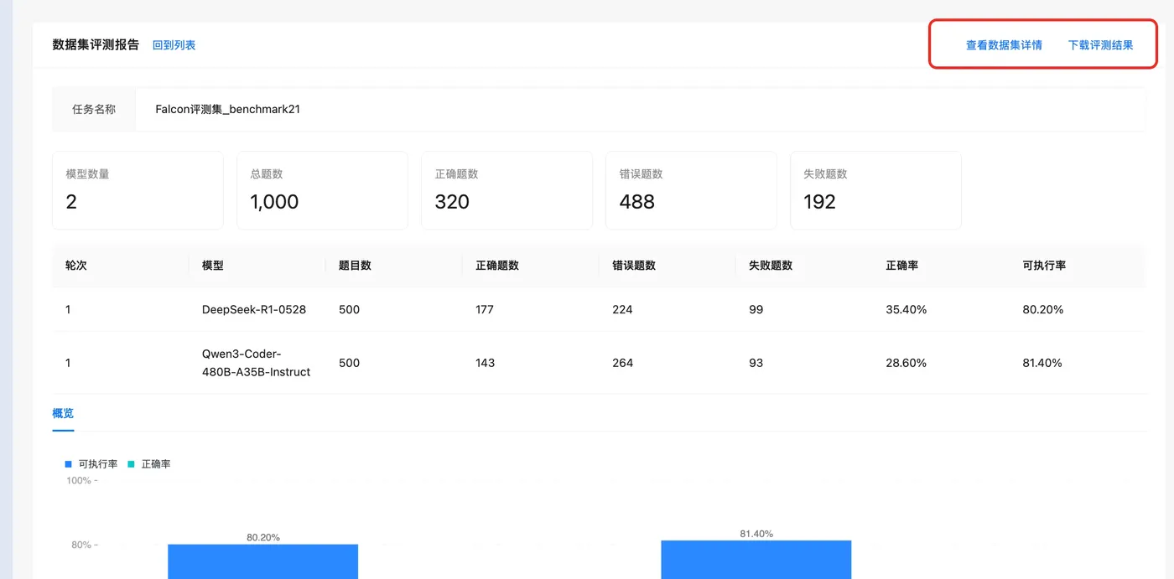Click the task name Falcon评测集_benchmark21

[228, 109]
